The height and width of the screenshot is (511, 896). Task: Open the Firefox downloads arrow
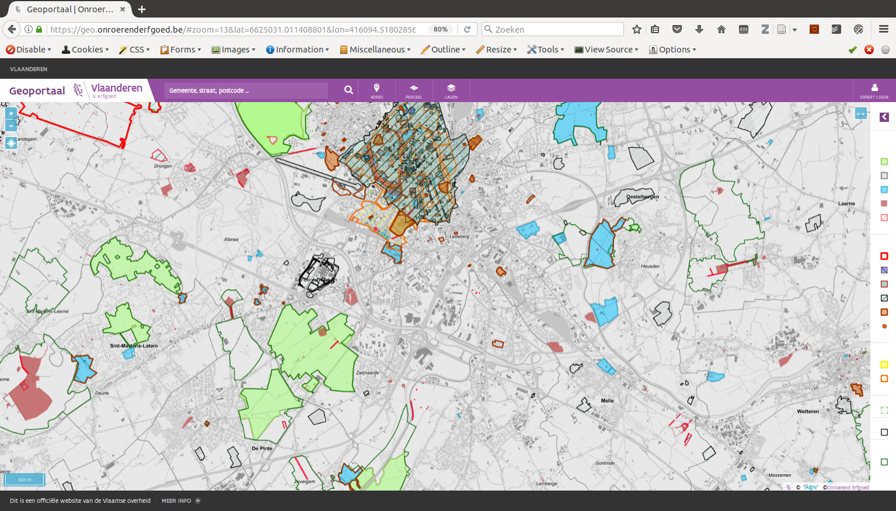(699, 29)
